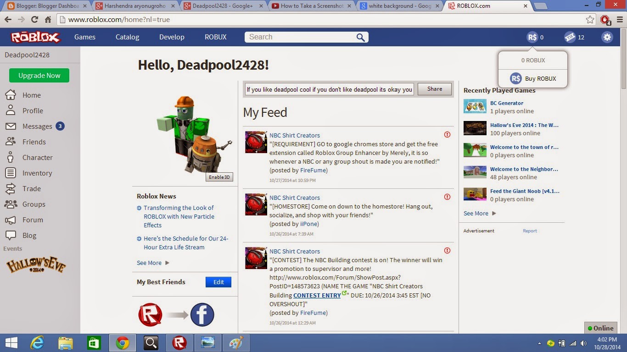Click the Blog speech bubble icon

click(x=11, y=235)
